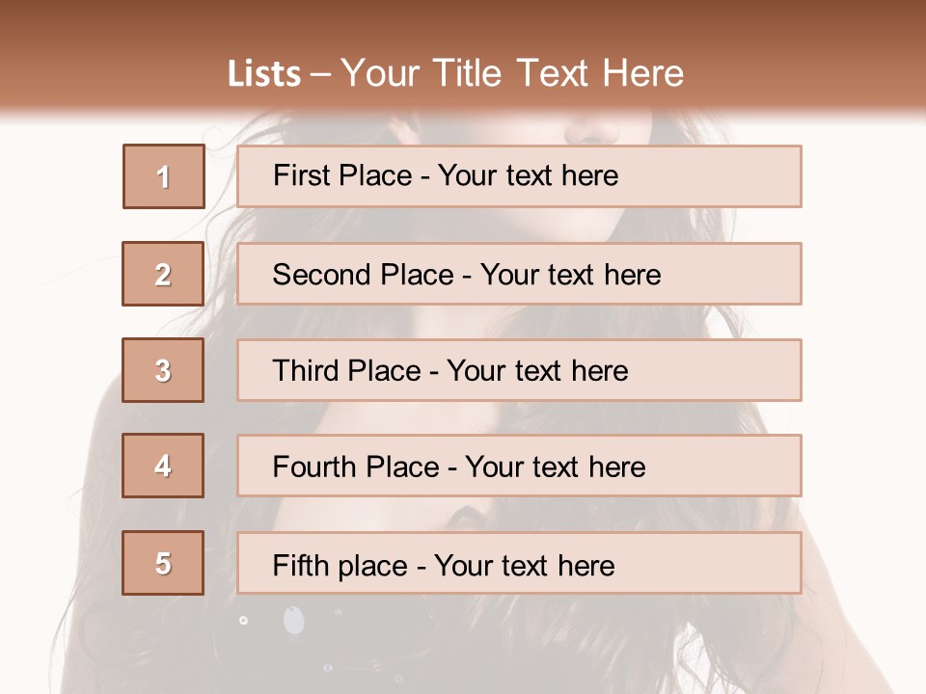Screen dimensions: 926x694
Task: Click the Fourth Place text bar
Action: 519,466
